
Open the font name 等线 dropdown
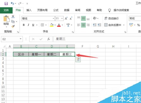point(53,18)
